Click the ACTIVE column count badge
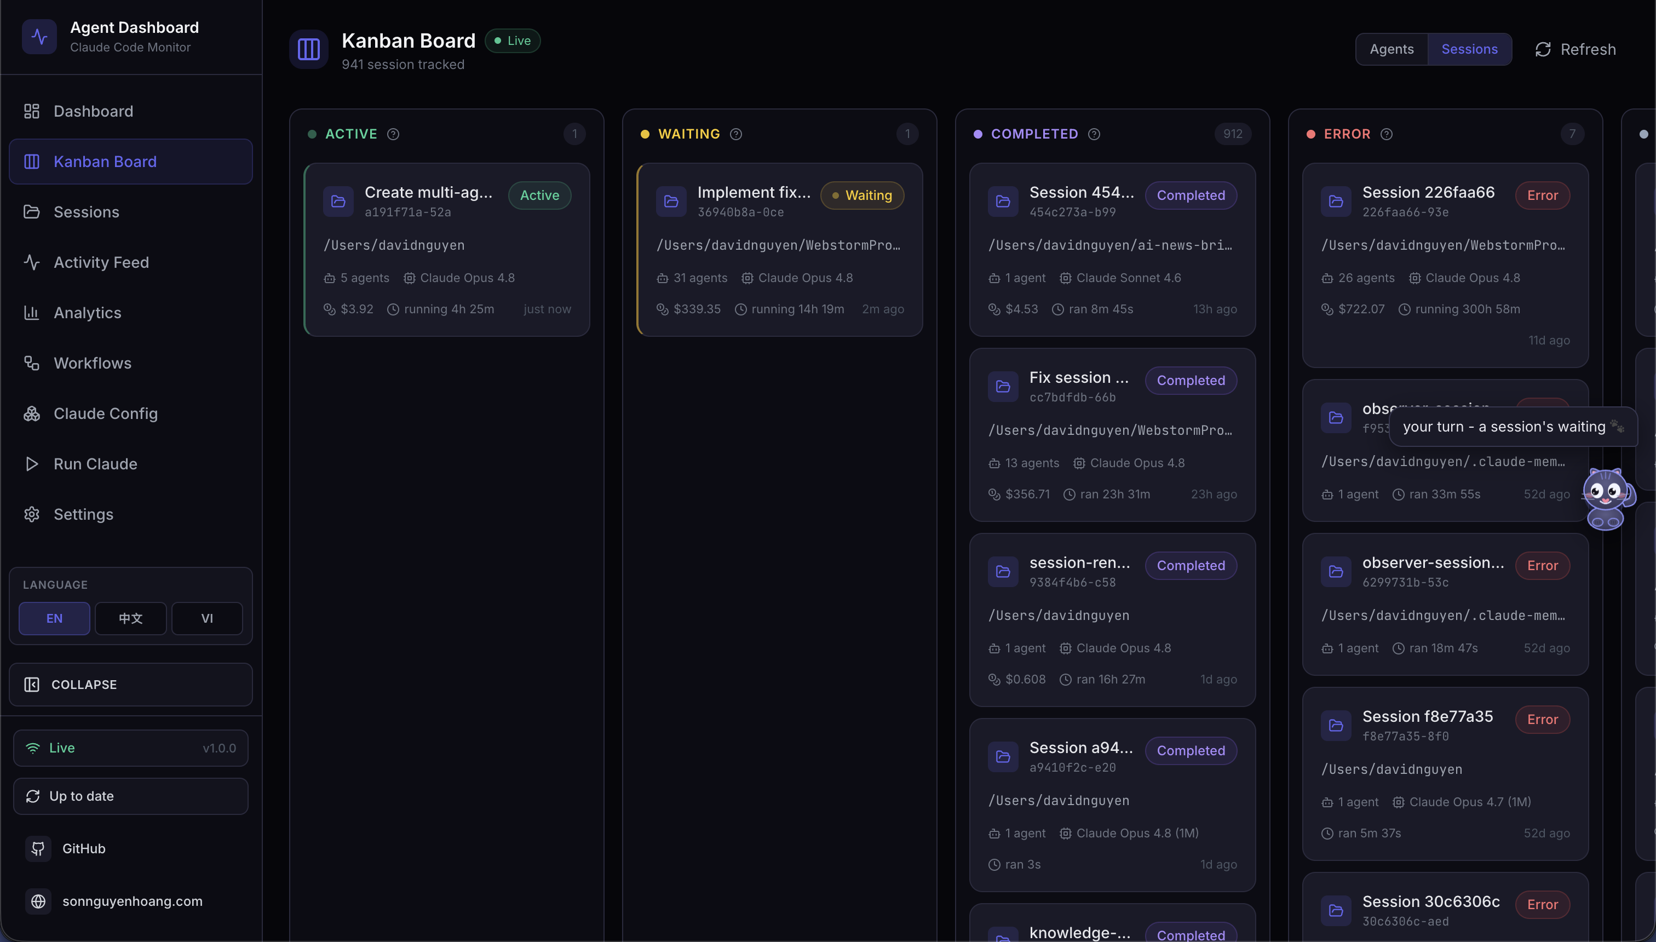The width and height of the screenshot is (1656, 942). click(x=574, y=134)
